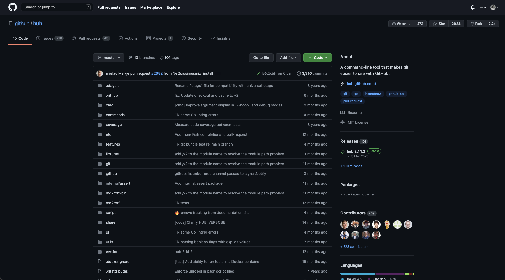Click the Go to file button
This screenshot has width=505, height=280.
coord(261,58)
